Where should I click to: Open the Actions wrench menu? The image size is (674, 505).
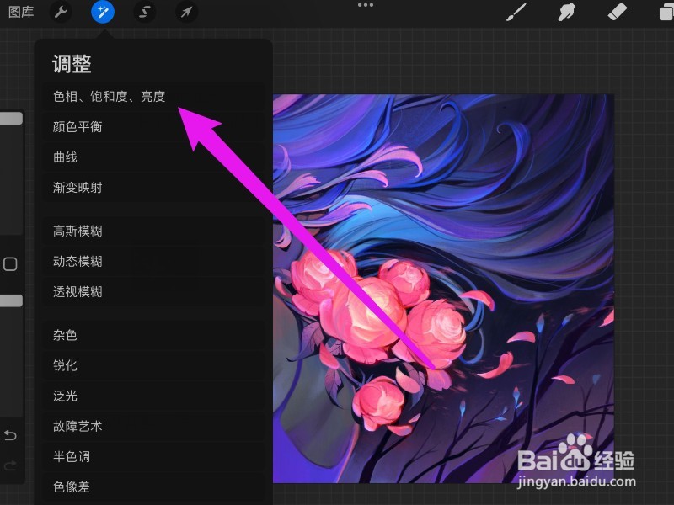pos(61,12)
